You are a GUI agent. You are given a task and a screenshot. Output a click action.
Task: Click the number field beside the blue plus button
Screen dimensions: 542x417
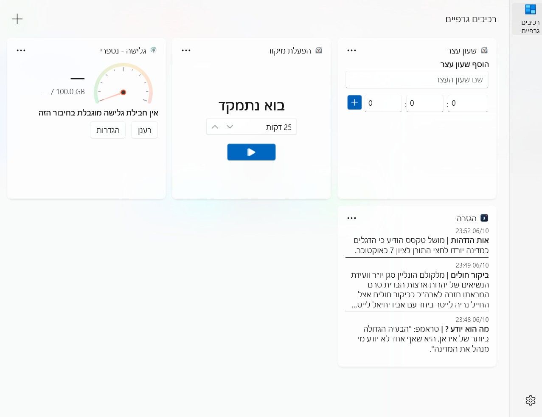(383, 103)
